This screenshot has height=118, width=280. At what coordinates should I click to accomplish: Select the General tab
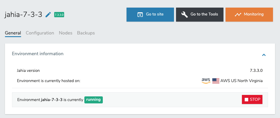13,33
